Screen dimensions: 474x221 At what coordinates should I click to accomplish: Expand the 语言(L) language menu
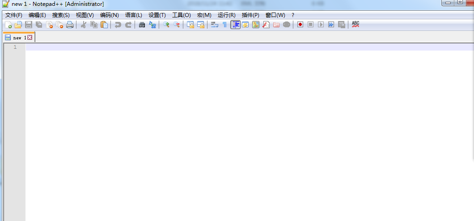coord(134,15)
